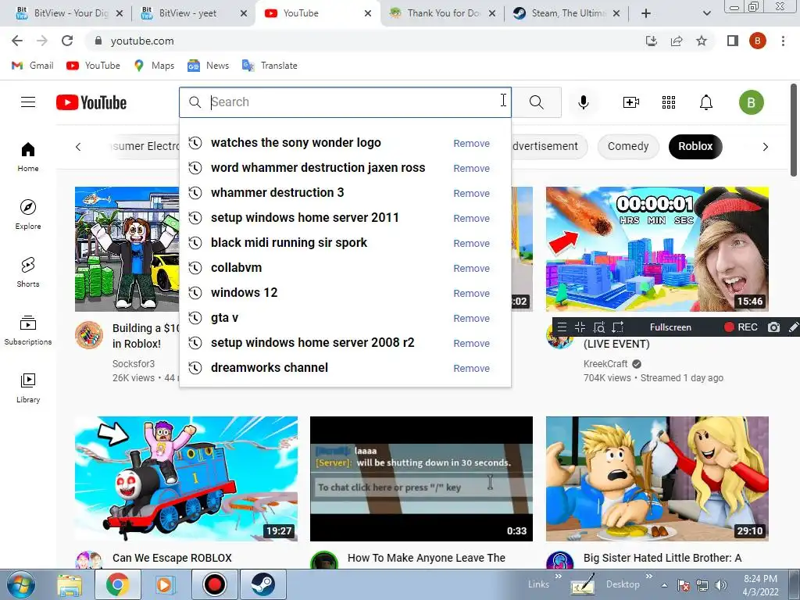Open the YouTube guide hamburger menu
This screenshot has width=800, height=600.
point(28,102)
